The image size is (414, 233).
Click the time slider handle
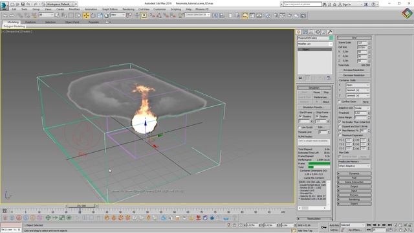[81, 206]
